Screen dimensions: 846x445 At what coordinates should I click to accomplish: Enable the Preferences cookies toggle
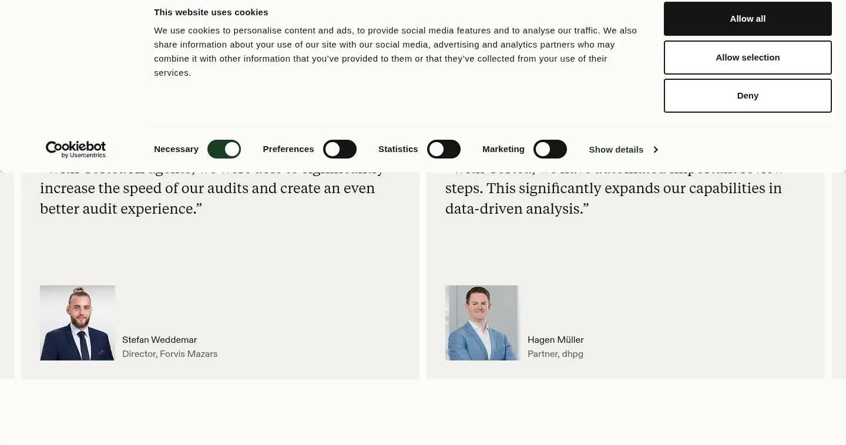[340, 149]
